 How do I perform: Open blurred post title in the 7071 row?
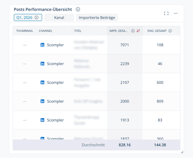[89, 45]
